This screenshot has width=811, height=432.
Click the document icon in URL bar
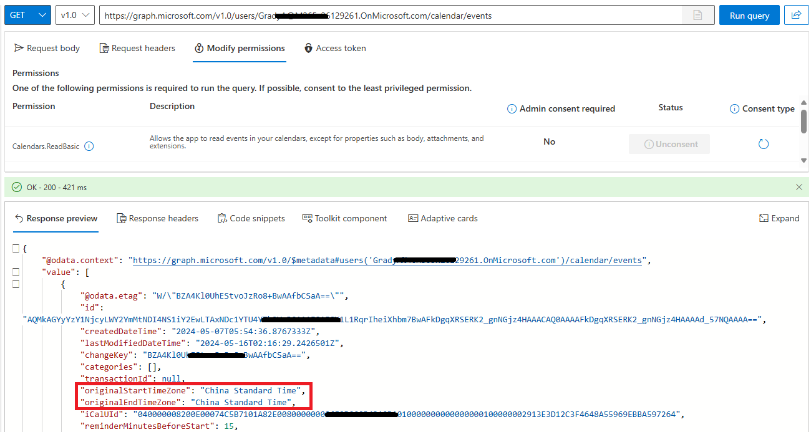coord(697,16)
